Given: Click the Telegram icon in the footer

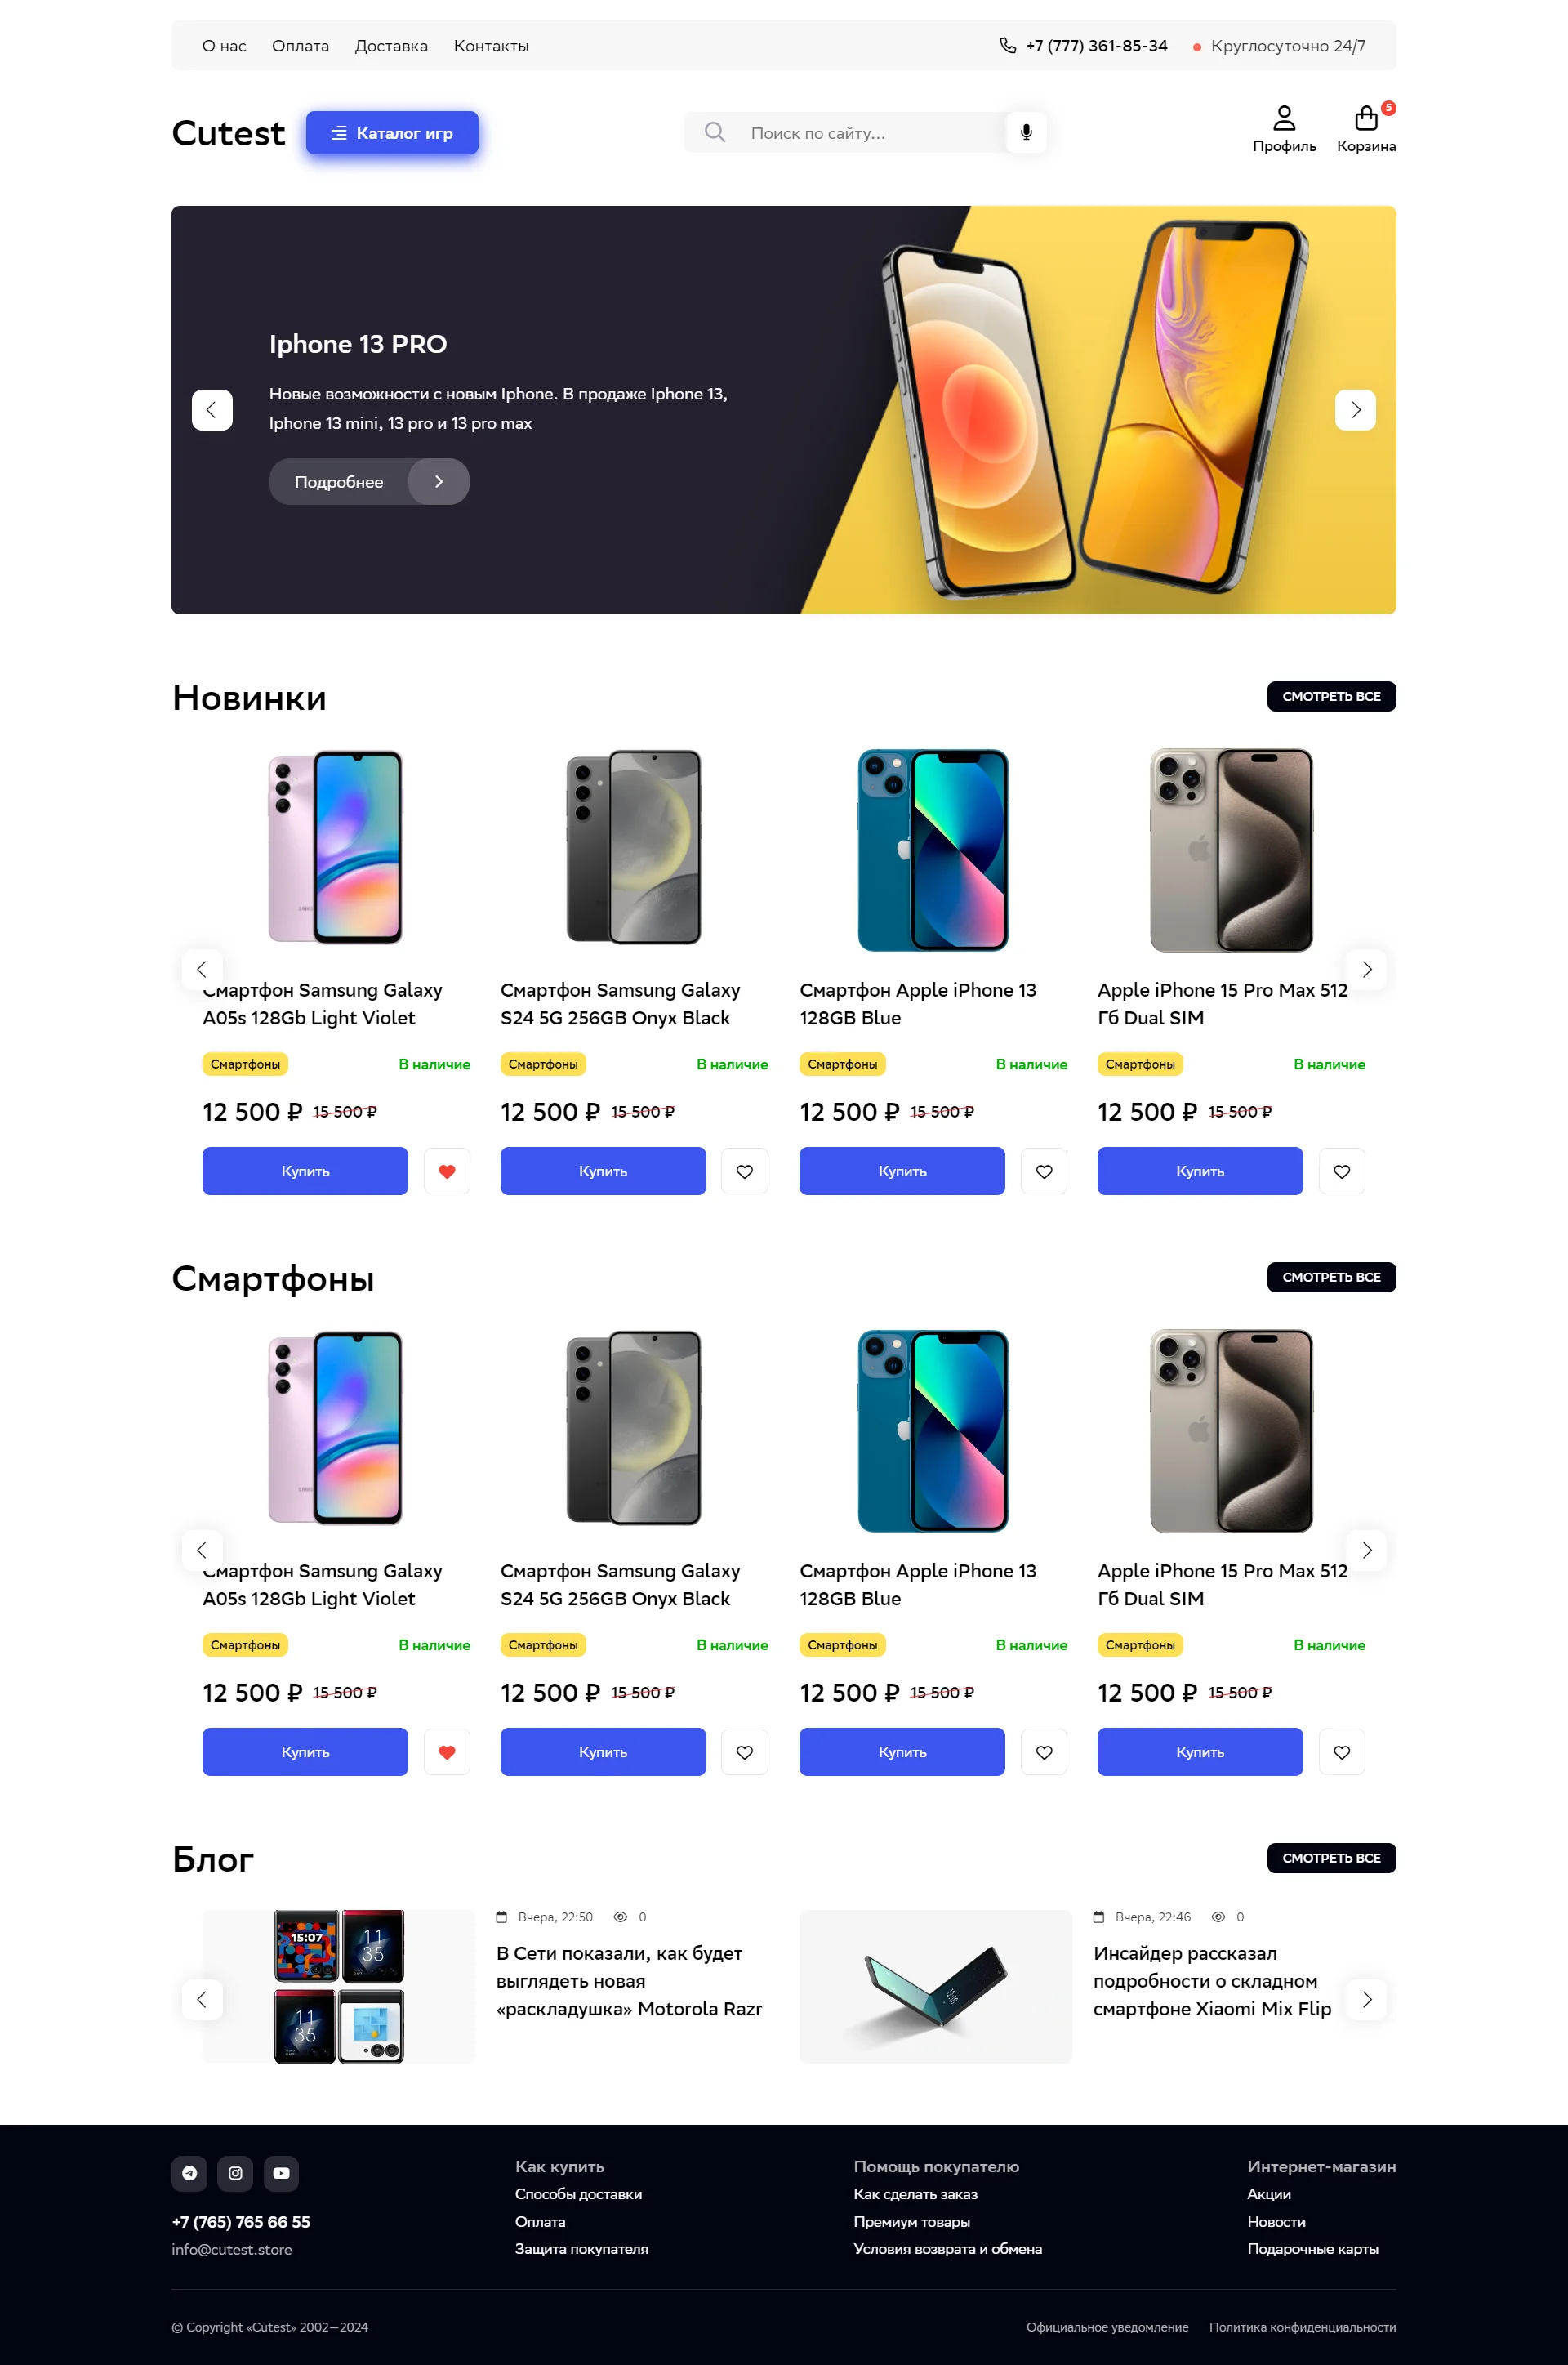Looking at the screenshot, I should tap(190, 2173).
